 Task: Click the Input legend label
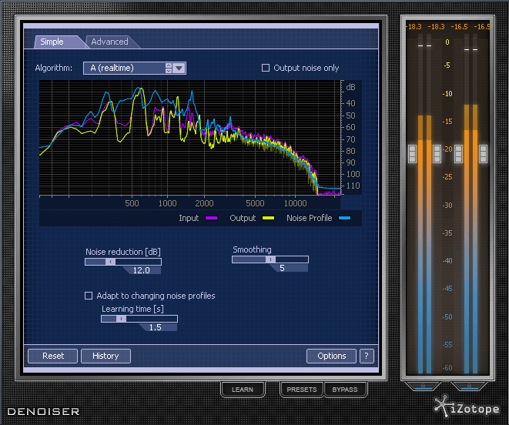[189, 218]
